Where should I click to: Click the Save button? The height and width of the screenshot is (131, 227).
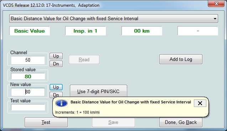(x=113, y=122)
